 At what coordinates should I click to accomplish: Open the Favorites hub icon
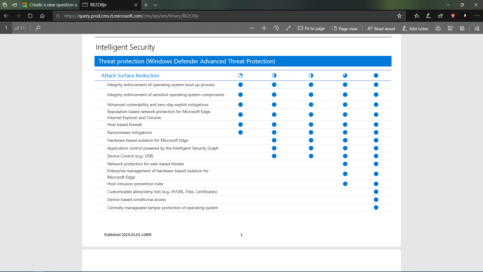(417, 16)
